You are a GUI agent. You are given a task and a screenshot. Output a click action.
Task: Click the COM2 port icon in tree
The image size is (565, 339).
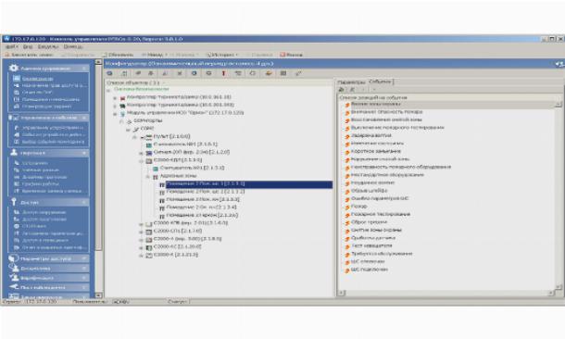(136, 129)
